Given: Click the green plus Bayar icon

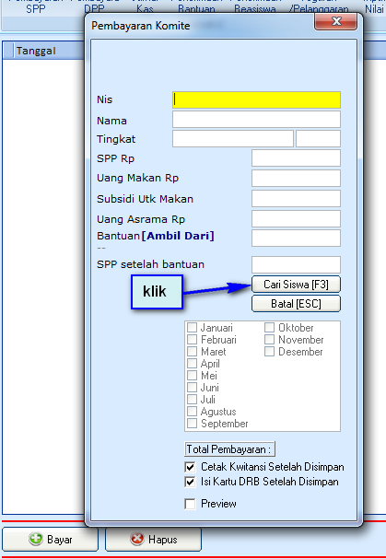Looking at the screenshot, I should tap(36, 539).
